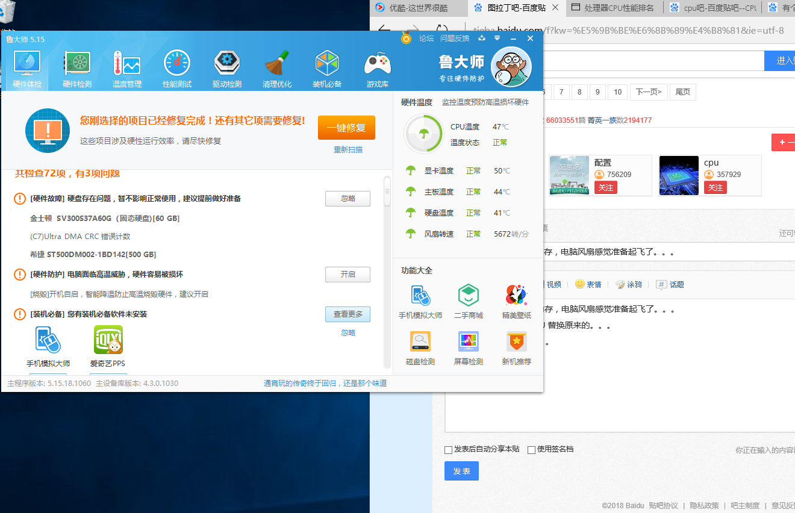The height and width of the screenshot is (513, 795).
Task: Click the 发表 post submit button
Action: pyautogui.click(x=461, y=471)
